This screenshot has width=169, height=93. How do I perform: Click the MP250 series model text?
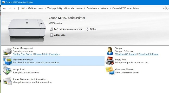55,23
